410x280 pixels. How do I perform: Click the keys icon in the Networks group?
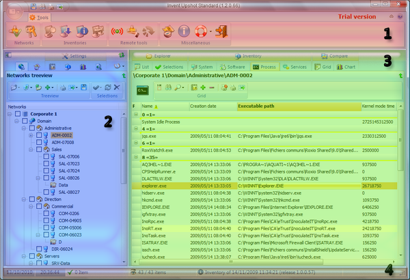coord(31,31)
